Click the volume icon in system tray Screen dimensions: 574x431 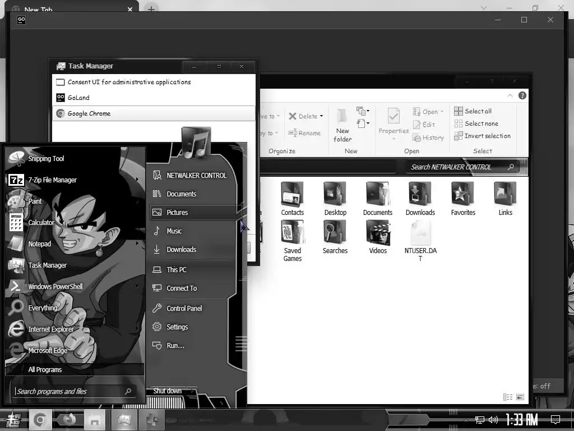pyautogui.click(x=493, y=420)
